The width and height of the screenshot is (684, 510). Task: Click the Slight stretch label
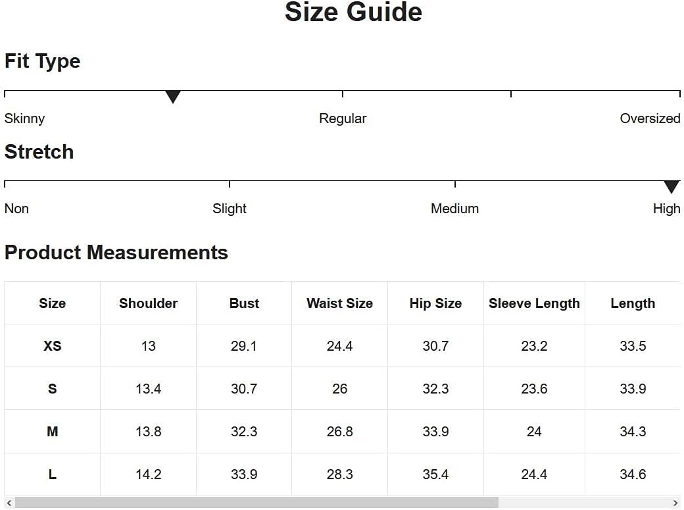point(230,209)
